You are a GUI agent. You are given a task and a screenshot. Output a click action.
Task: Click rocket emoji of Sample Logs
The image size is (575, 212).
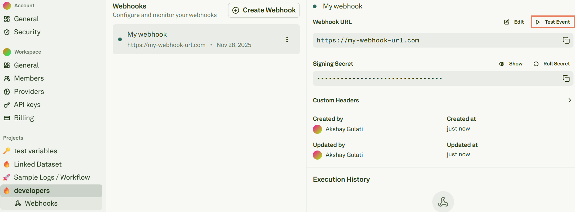(7, 177)
